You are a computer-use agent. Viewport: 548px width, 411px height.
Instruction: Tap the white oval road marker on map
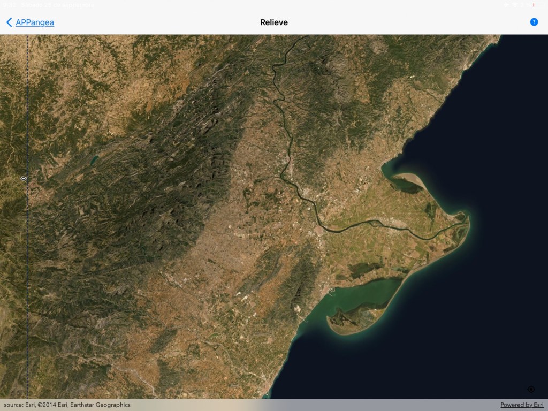[24, 178]
